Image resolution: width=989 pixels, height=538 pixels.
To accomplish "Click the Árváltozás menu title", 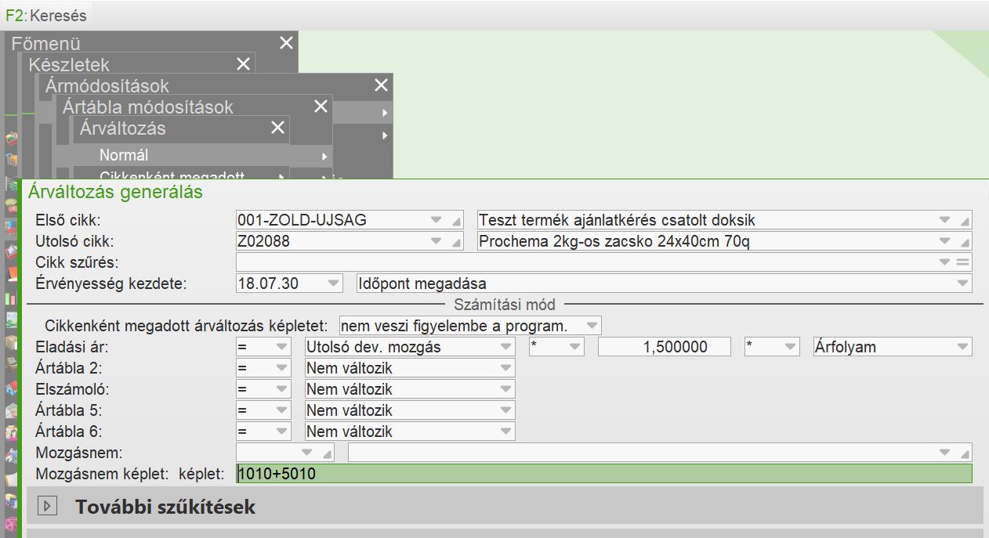I will (123, 128).
